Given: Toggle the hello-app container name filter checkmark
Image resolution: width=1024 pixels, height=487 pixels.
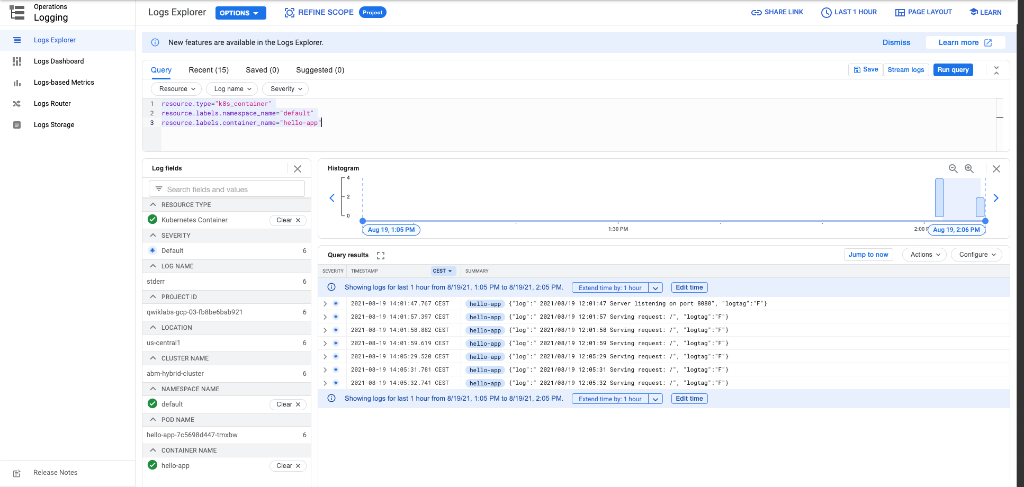Looking at the screenshot, I should [x=152, y=465].
